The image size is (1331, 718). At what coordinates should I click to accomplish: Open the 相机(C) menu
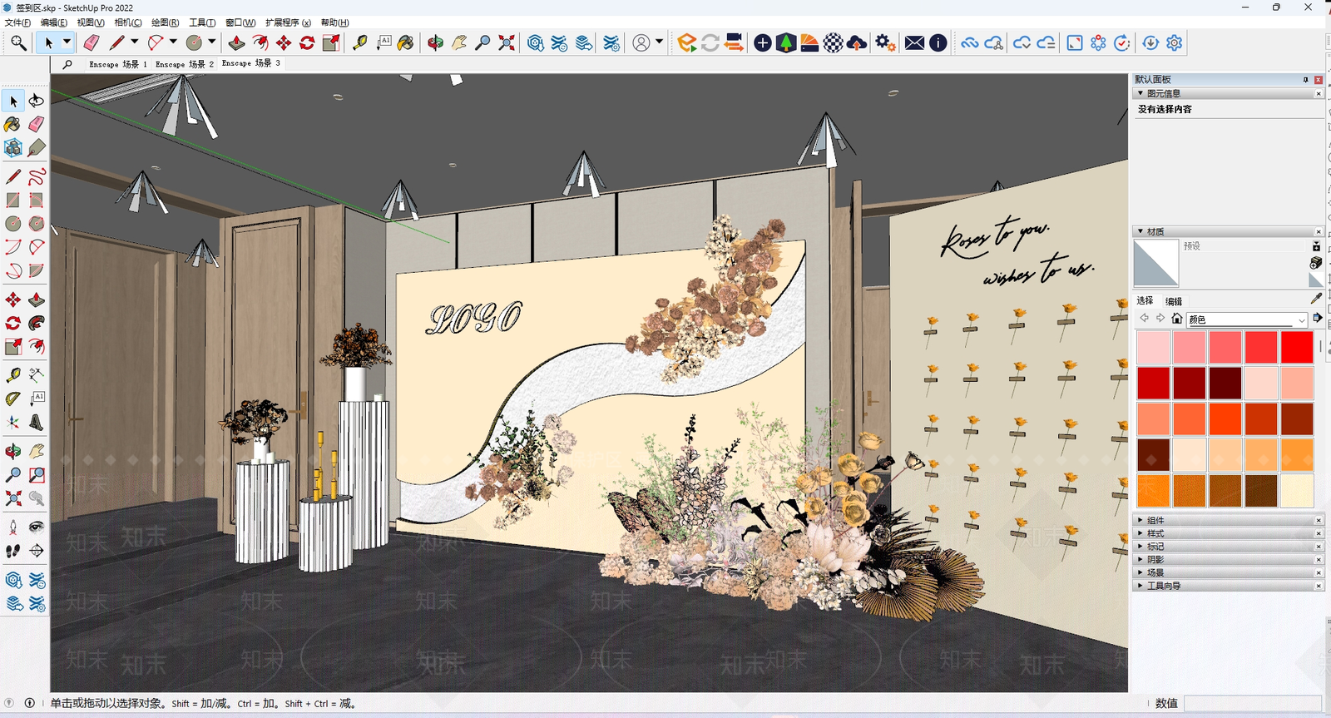click(128, 22)
